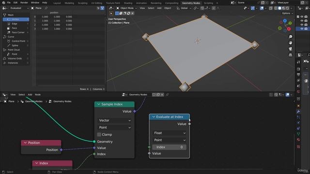Select wireframe viewport shading icon
This screenshot has width=310, height=174.
[x=276, y=8]
